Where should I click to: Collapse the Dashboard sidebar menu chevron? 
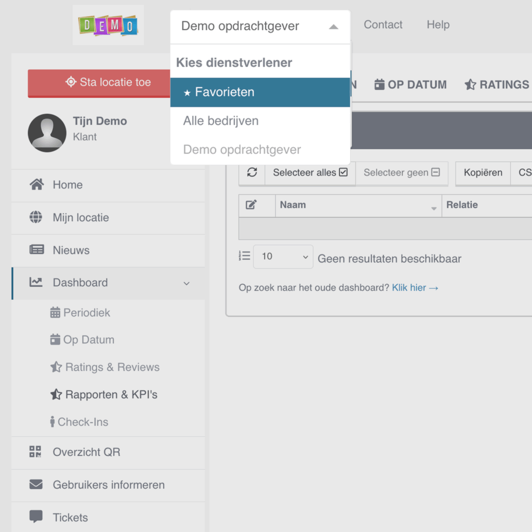click(x=187, y=284)
